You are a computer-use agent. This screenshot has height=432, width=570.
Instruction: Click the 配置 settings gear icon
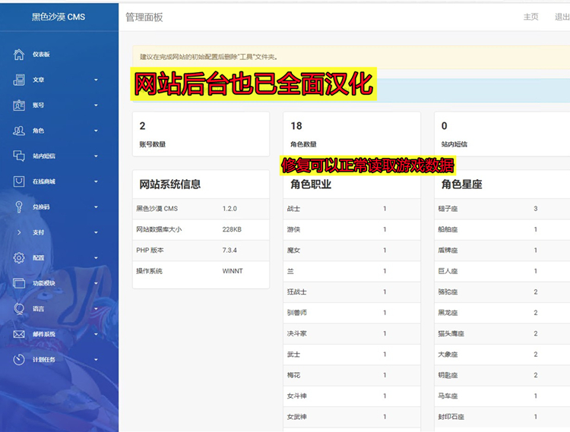tap(19, 258)
